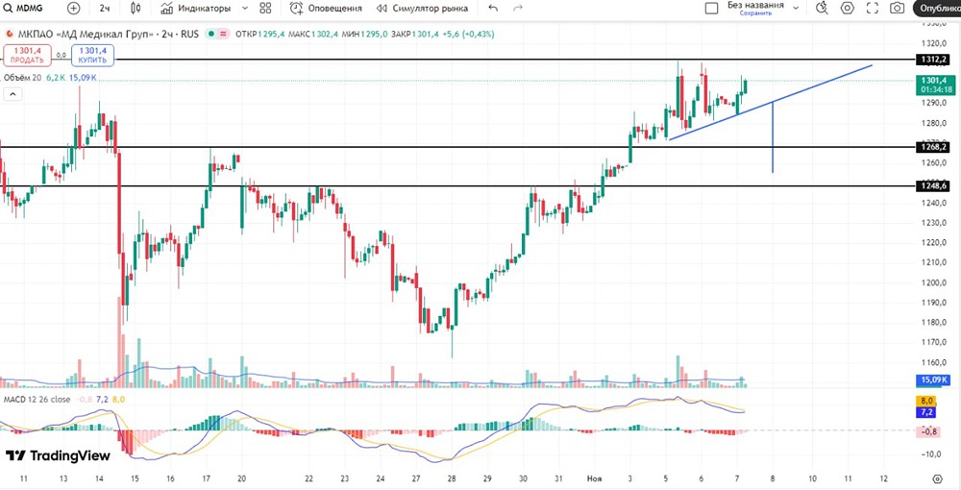Open the TradingView logo link

click(x=59, y=455)
